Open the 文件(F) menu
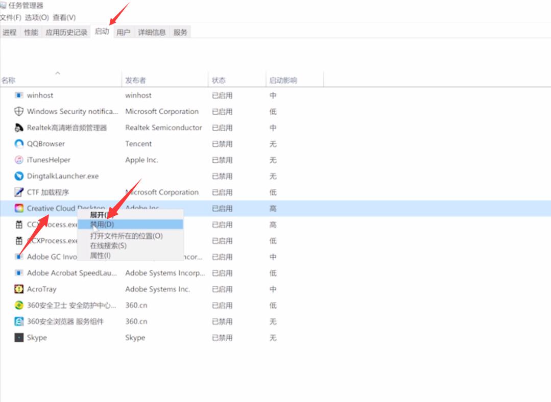The width and height of the screenshot is (551, 402). tap(11, 17)
